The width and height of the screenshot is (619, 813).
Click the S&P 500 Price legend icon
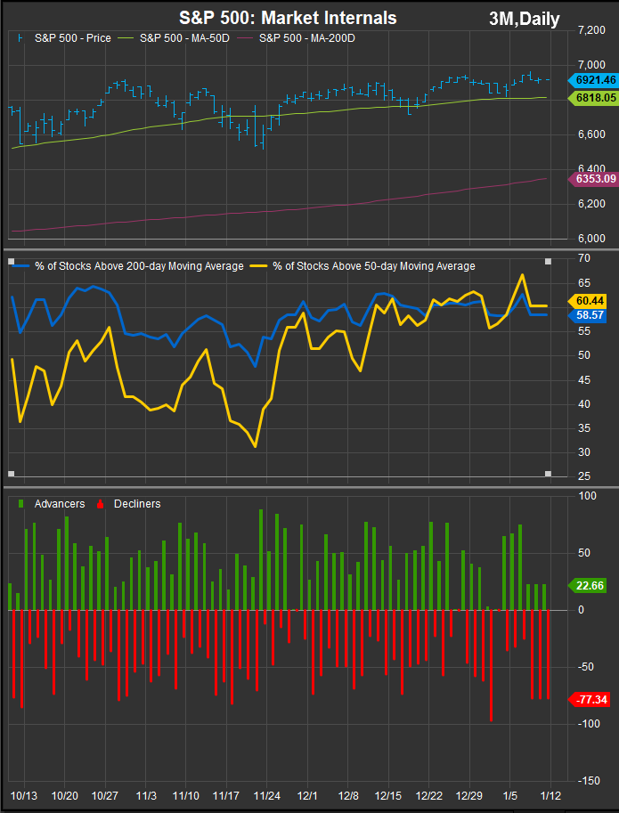click(21, 38)
